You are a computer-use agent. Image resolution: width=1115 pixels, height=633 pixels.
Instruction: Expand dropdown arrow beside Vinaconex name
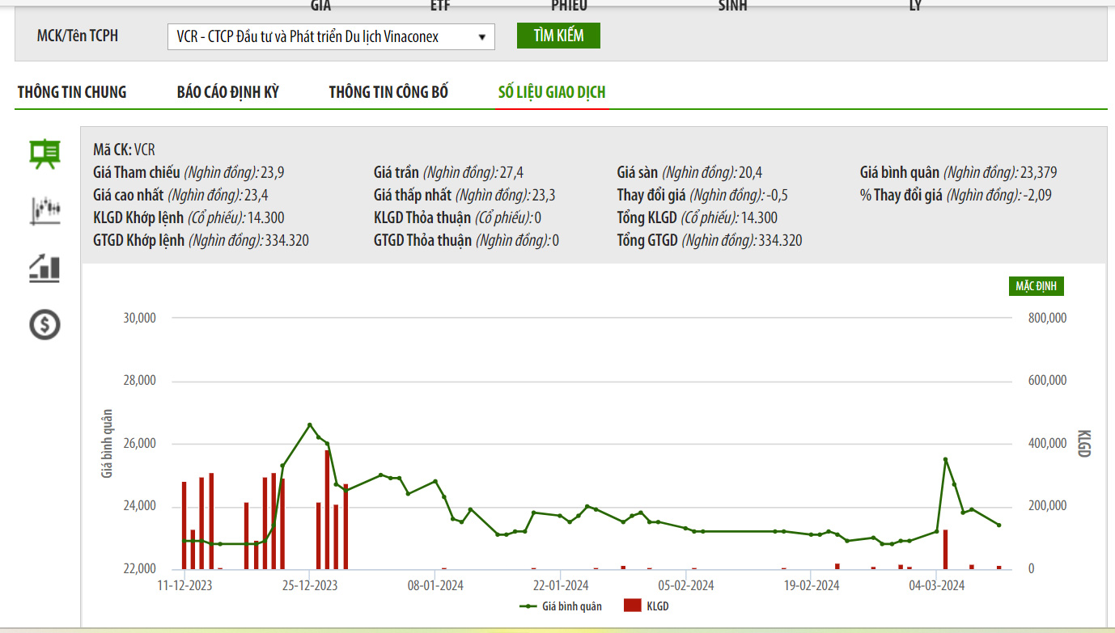tap(482, 37)
